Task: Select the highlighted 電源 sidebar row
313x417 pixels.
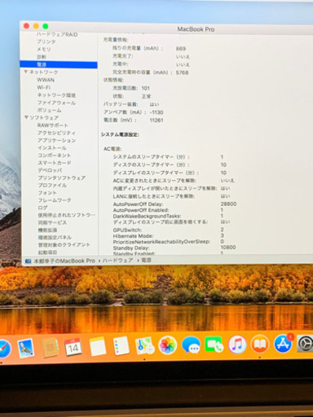Action: pyautogui.click(x=59, y=64)
